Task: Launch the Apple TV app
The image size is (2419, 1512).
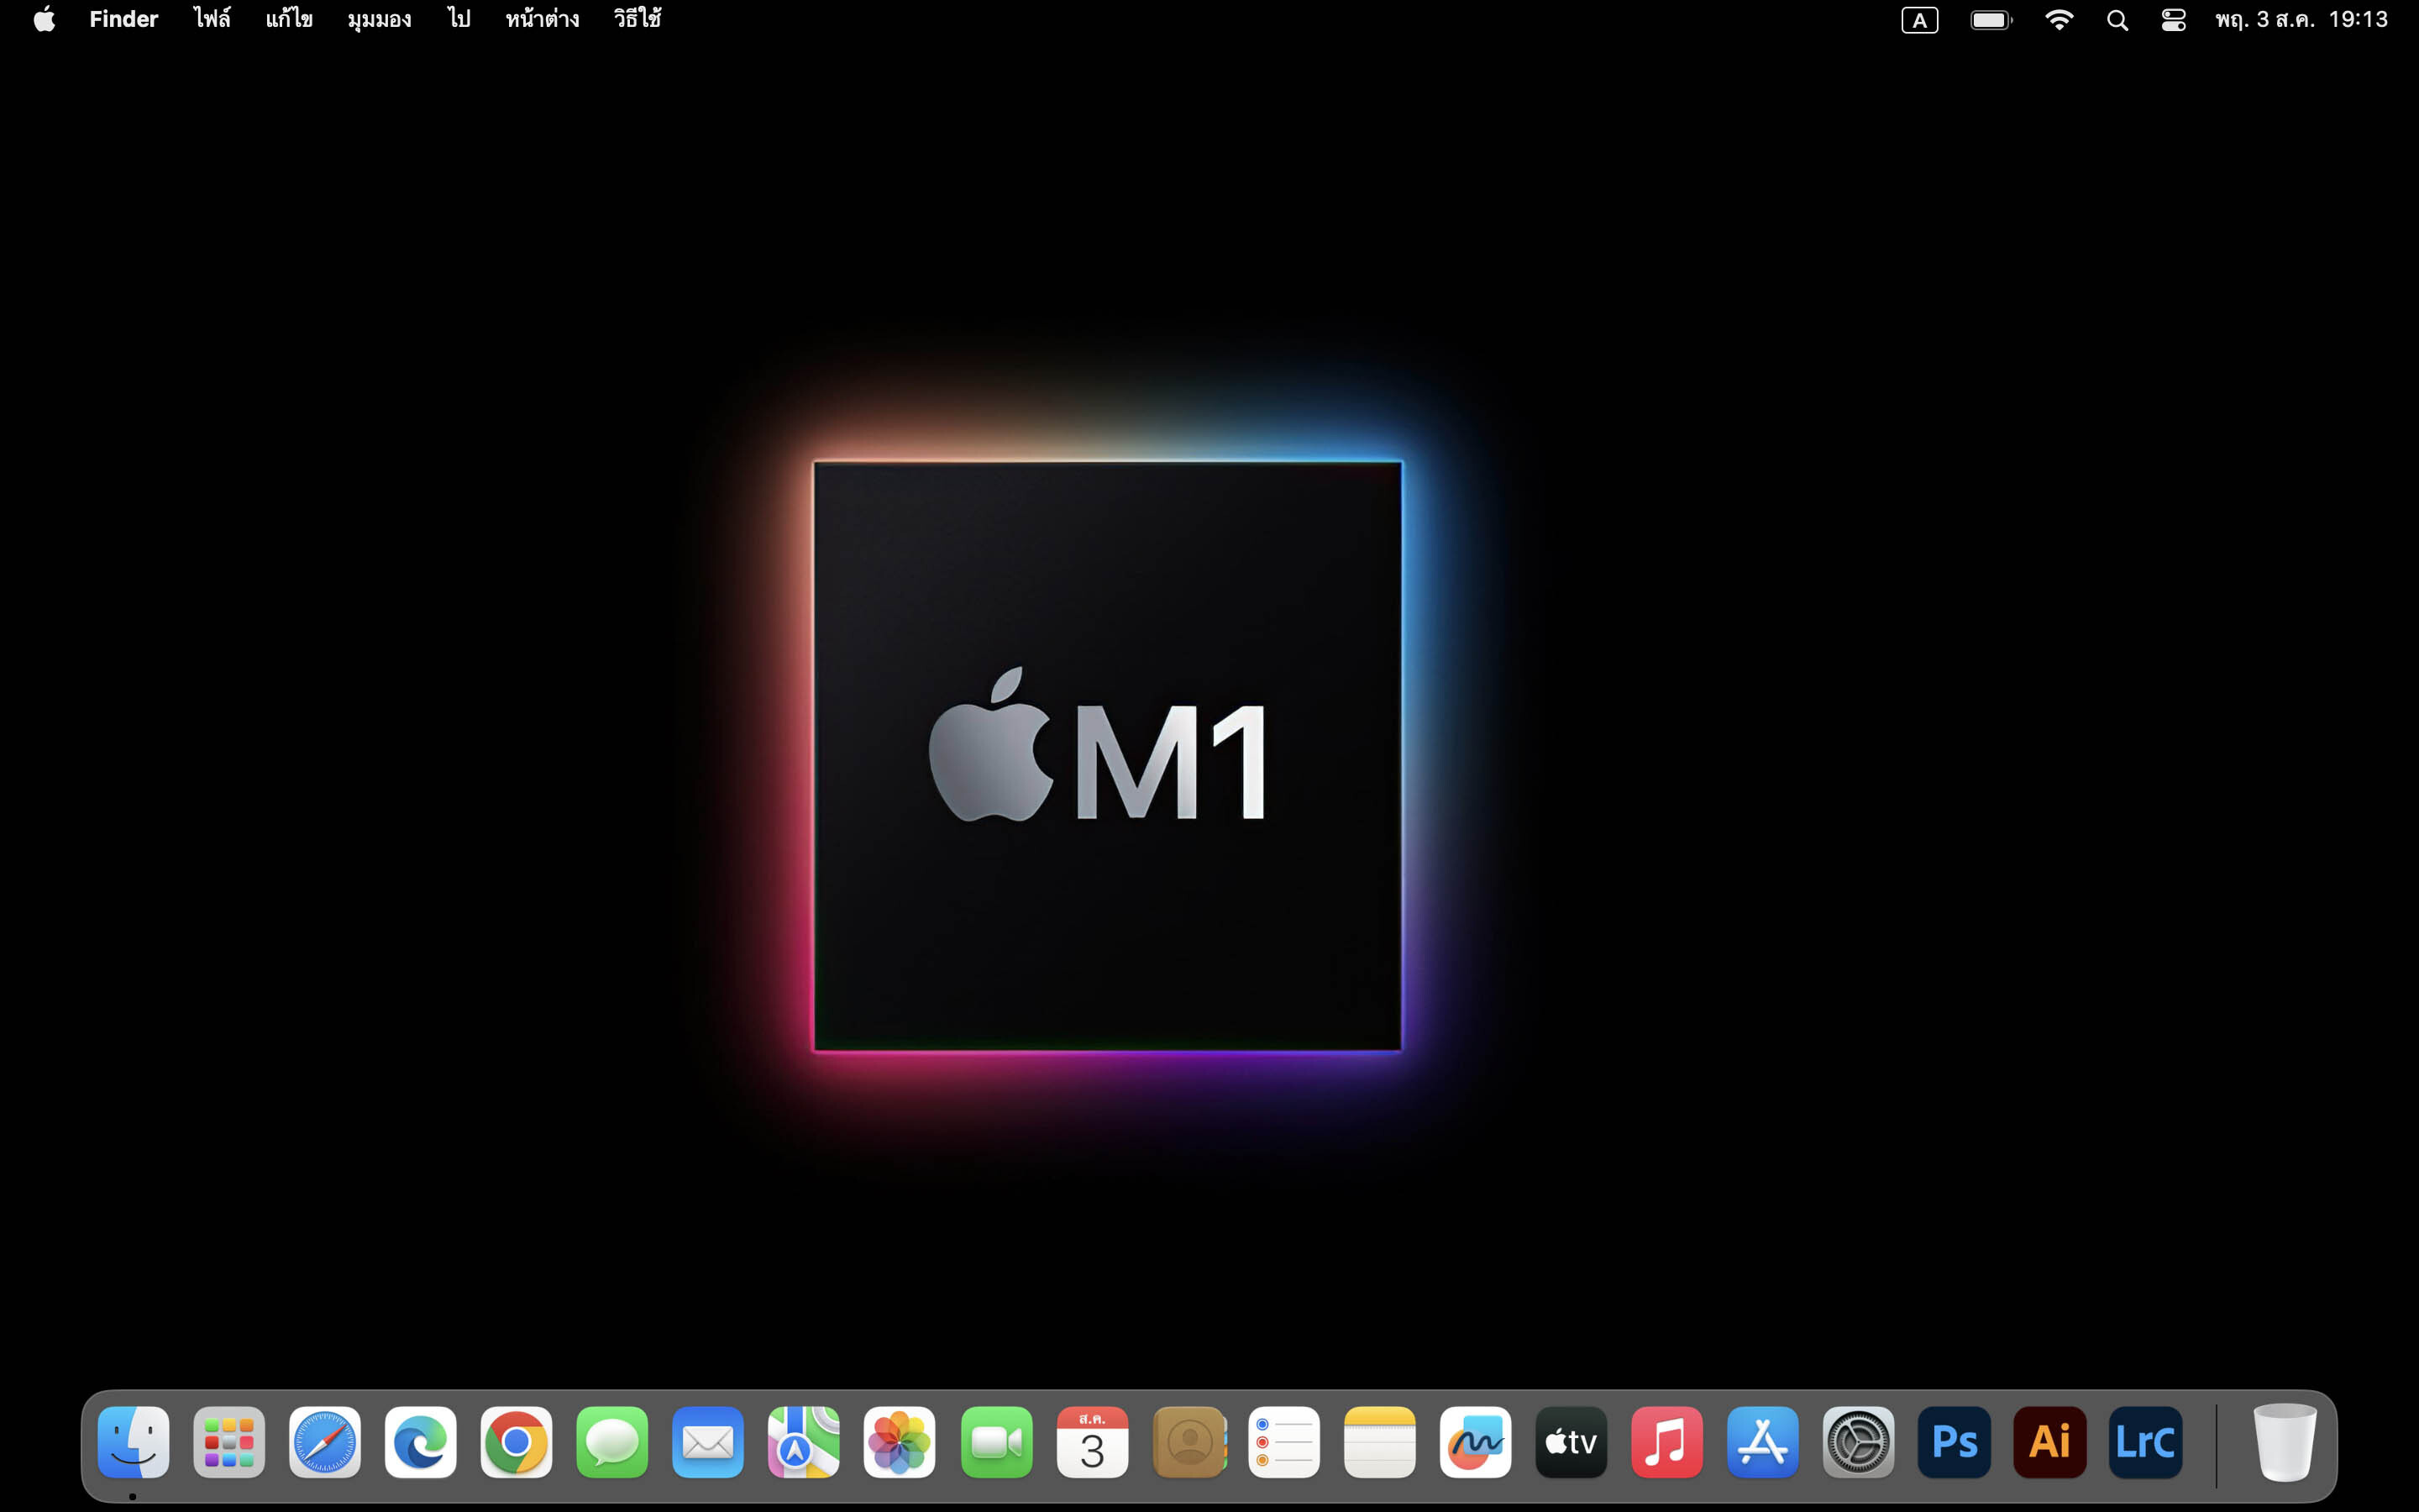Action: 1572,1442
